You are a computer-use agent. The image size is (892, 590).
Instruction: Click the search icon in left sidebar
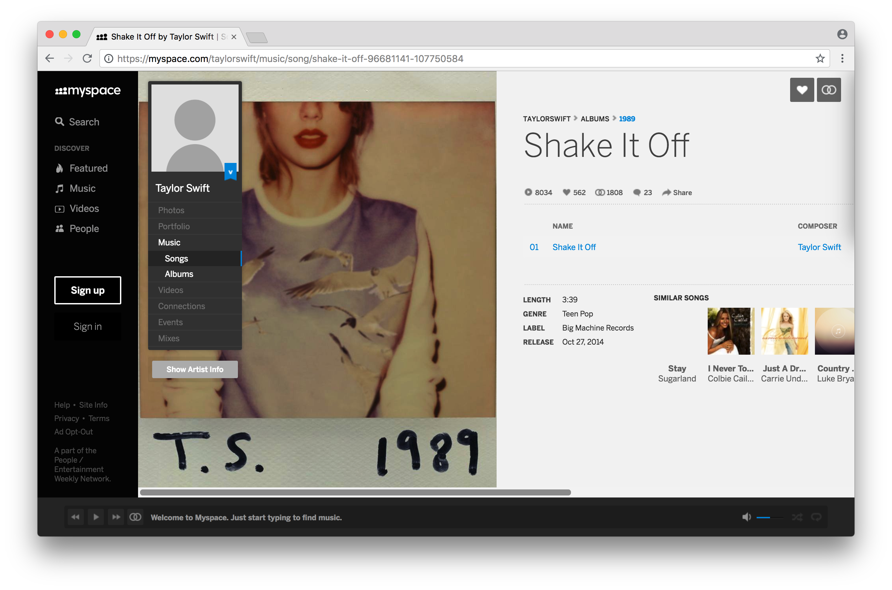[61, 122]
